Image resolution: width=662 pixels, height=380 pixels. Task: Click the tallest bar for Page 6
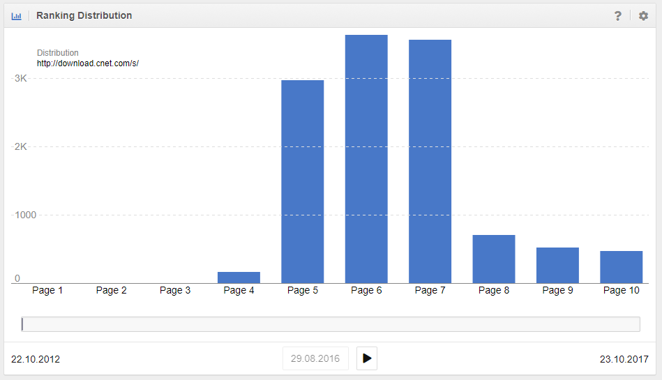pos(366,159)
